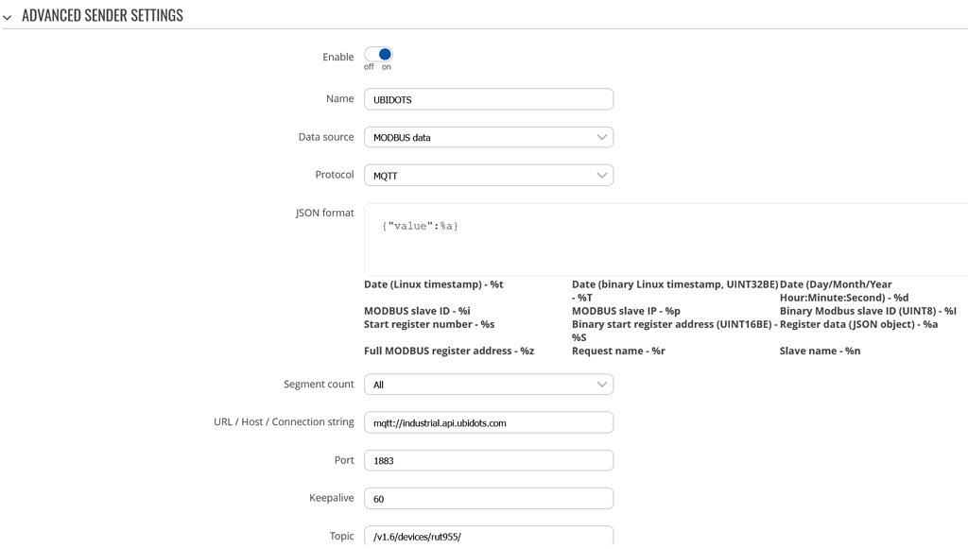Click the Topic field showing /v1.6/devices/rut955/
The image size is (968, 549).
488,535
